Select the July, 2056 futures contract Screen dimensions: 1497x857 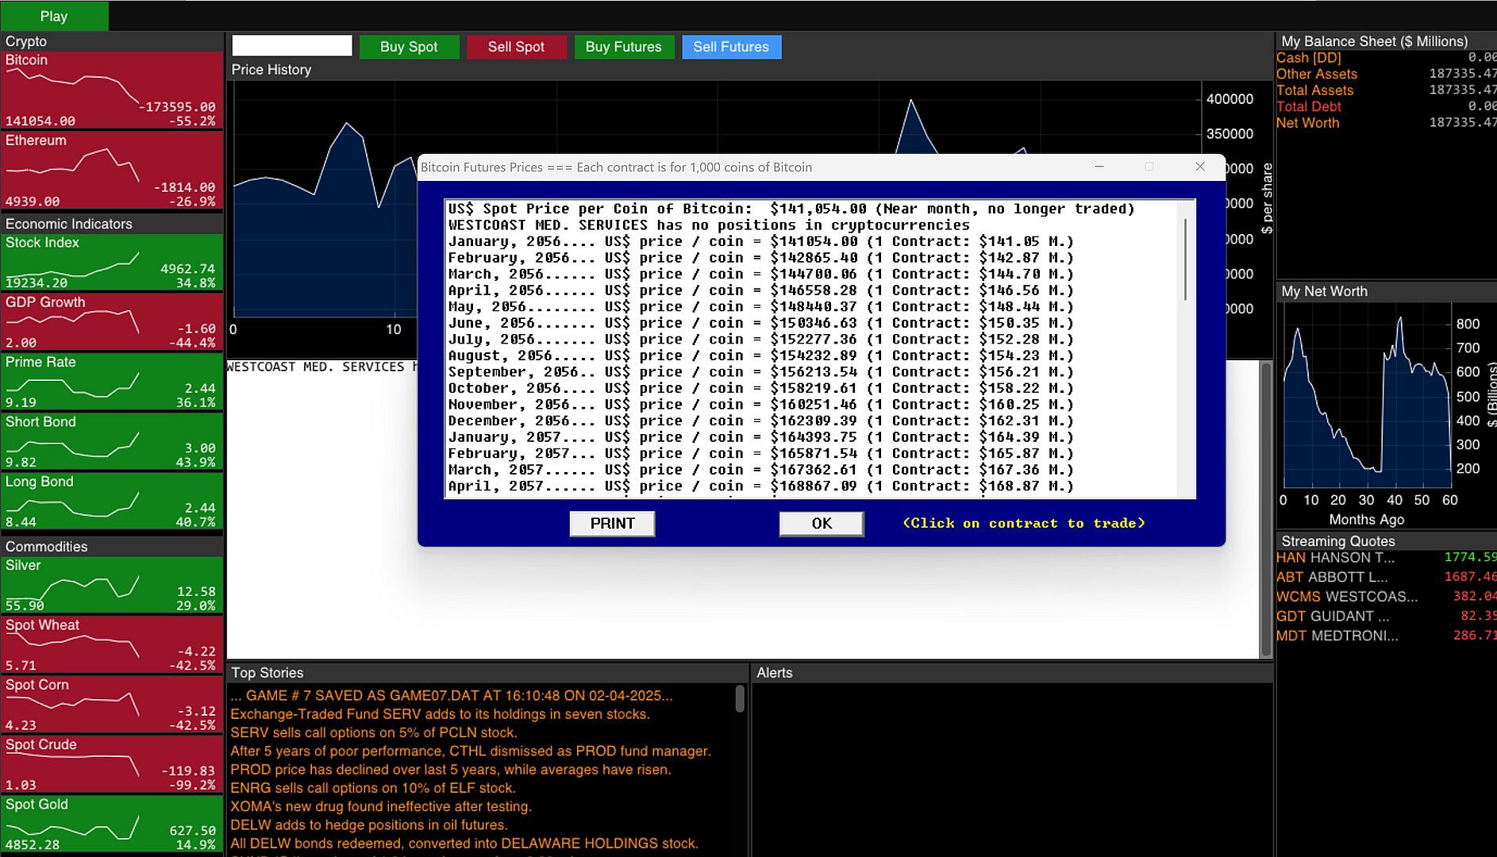(x=760, y=340)
